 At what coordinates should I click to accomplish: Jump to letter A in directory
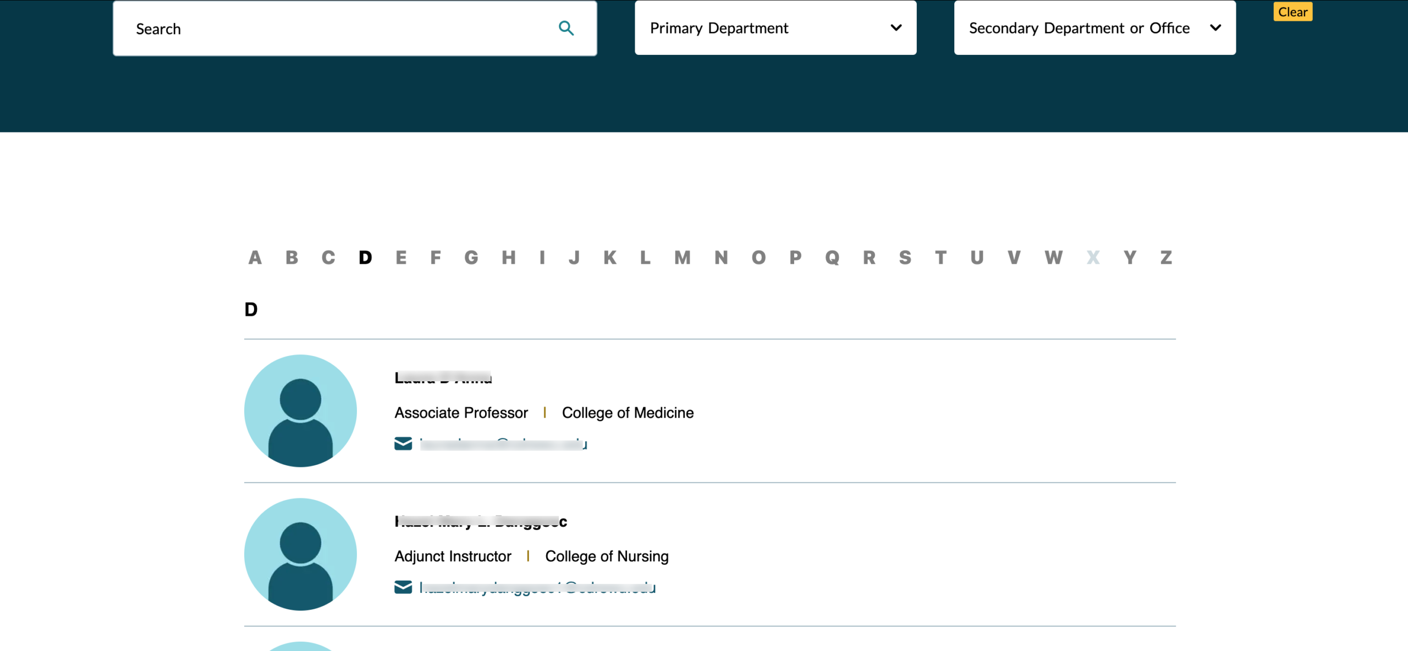click(255, 257)
